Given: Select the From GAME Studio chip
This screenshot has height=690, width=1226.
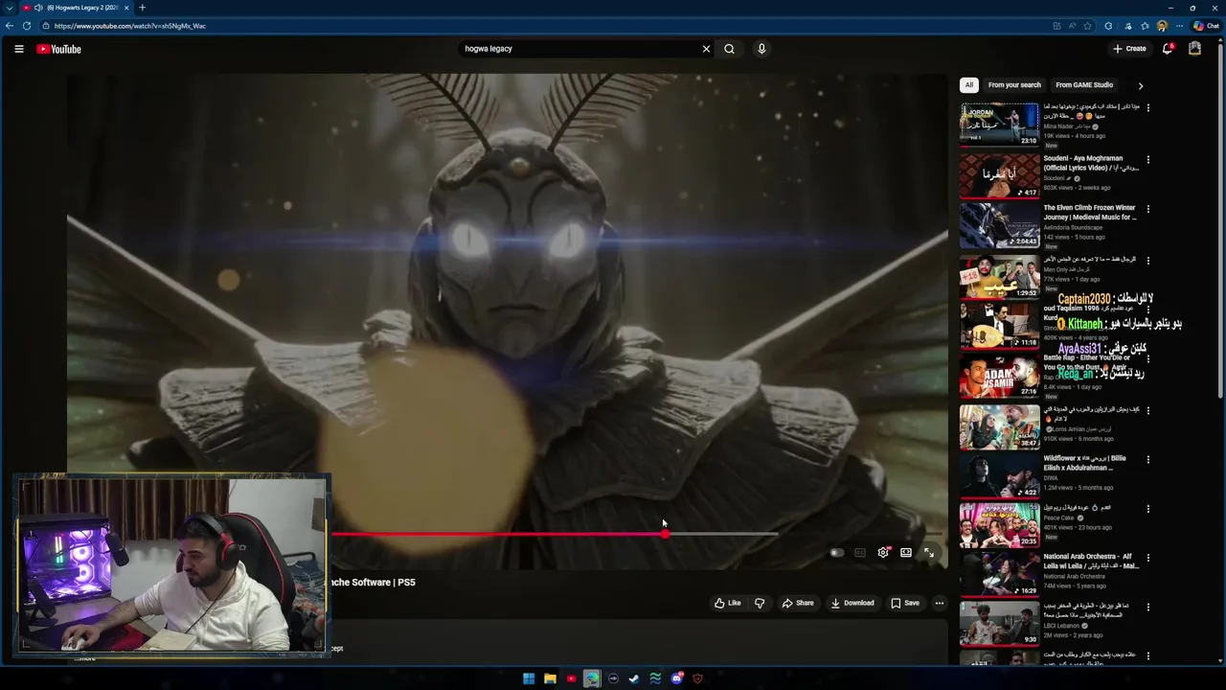Looking at the screenshot, I should tap(1084, 85).
